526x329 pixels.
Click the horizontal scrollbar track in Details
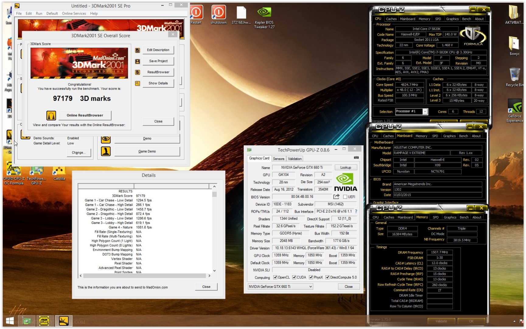145,276
